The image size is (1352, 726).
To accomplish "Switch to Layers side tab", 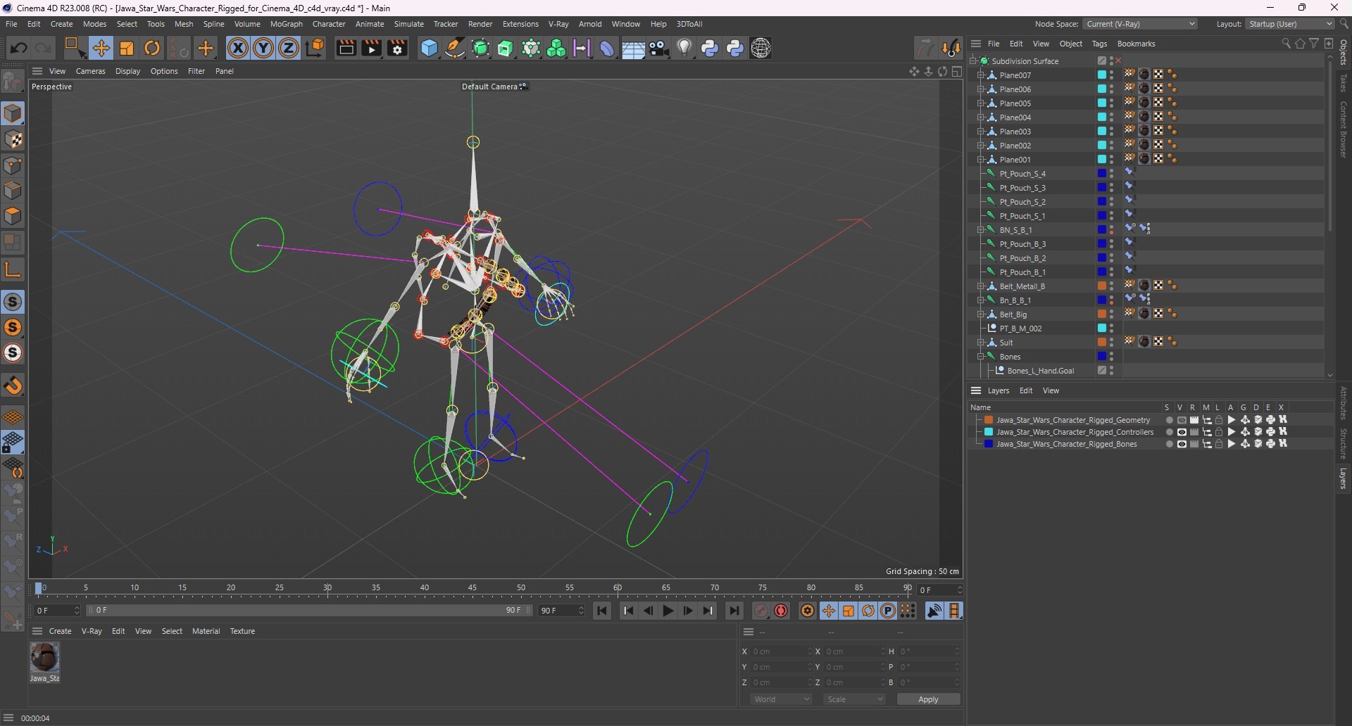I will (1344, 478).
